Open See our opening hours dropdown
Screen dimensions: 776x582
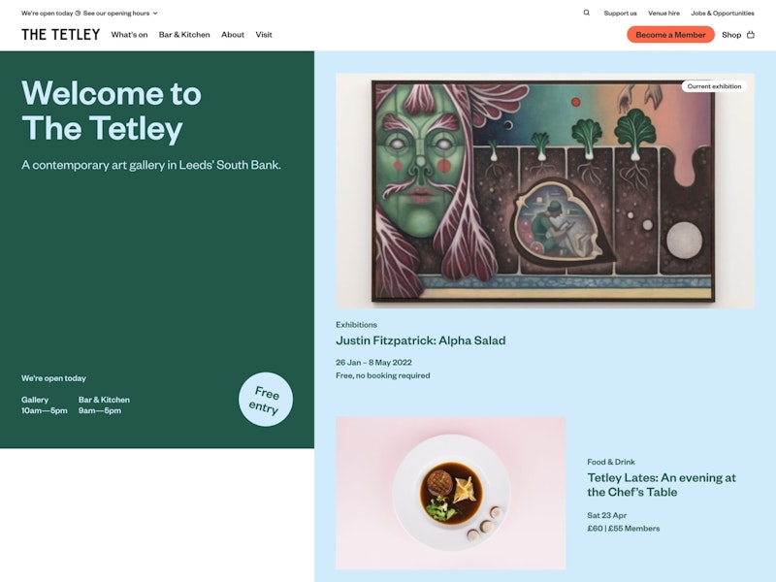[116, 14]
